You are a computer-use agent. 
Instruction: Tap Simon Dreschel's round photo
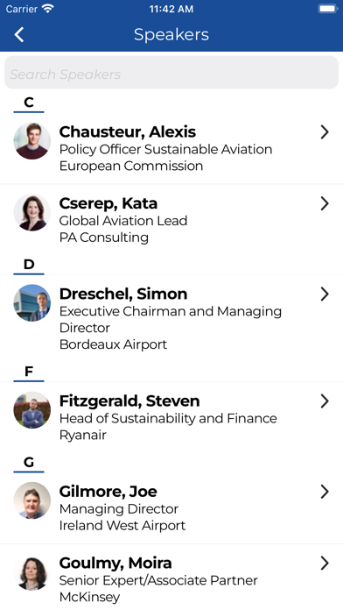[31, 302]
